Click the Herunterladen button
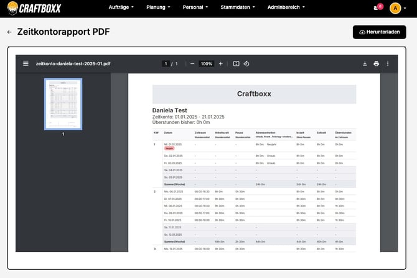This screenshot has width=417, height=278. tap(379, 32)
